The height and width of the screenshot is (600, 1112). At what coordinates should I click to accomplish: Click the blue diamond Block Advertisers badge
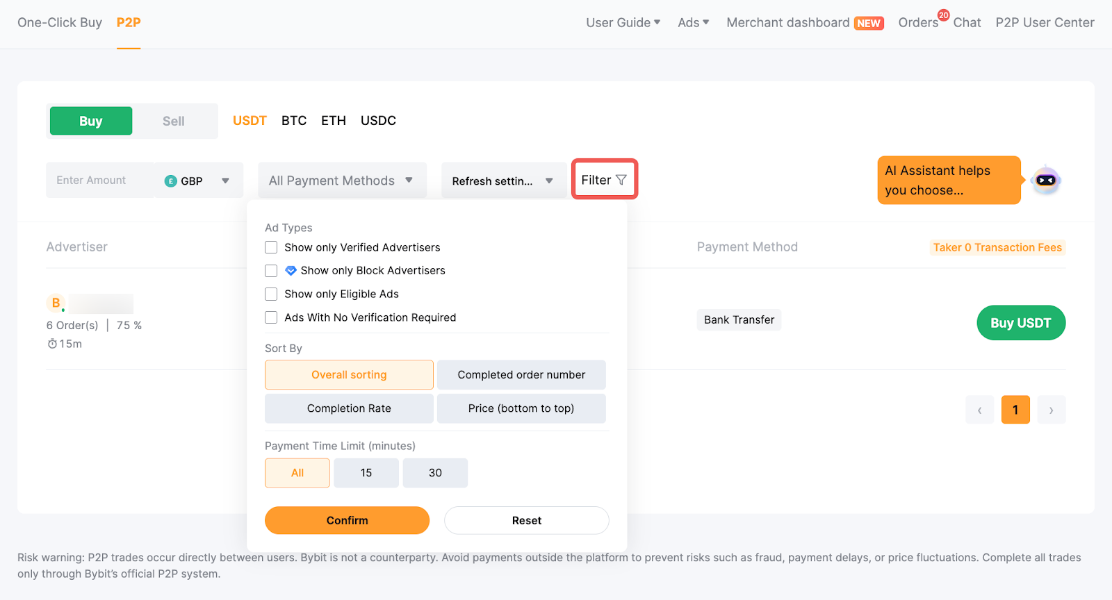pos(291,271)
